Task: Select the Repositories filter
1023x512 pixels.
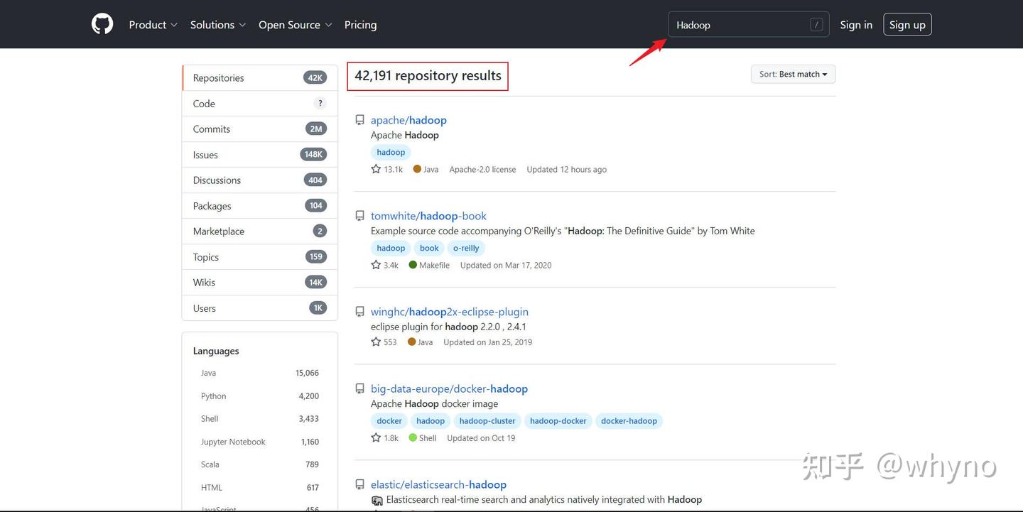Action: [x=260, y=78]
